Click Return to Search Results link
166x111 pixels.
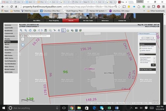point(148,40)
